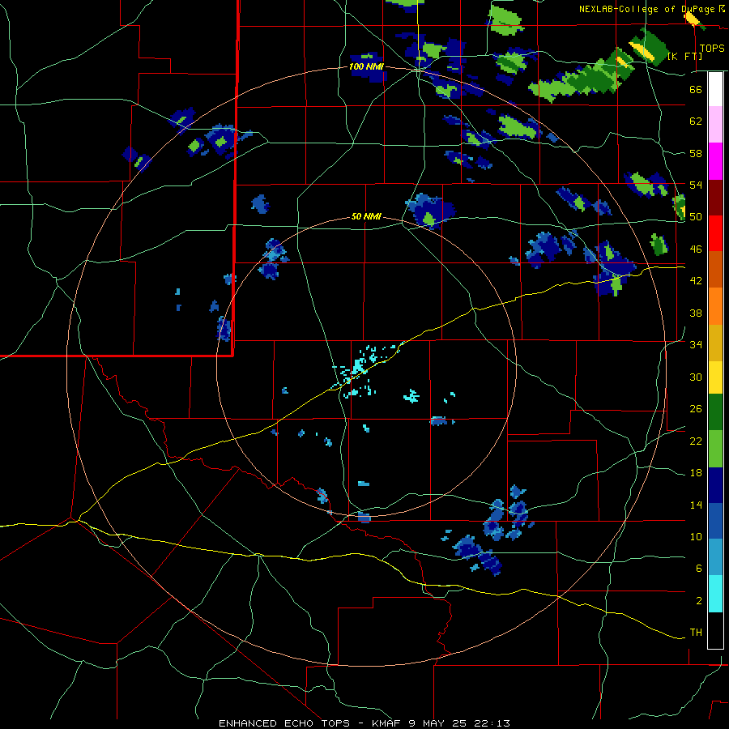The width and height of the screenshot is (729, 729).
Task: Click the dark maroon legend swatch
Action: point(715,198)
